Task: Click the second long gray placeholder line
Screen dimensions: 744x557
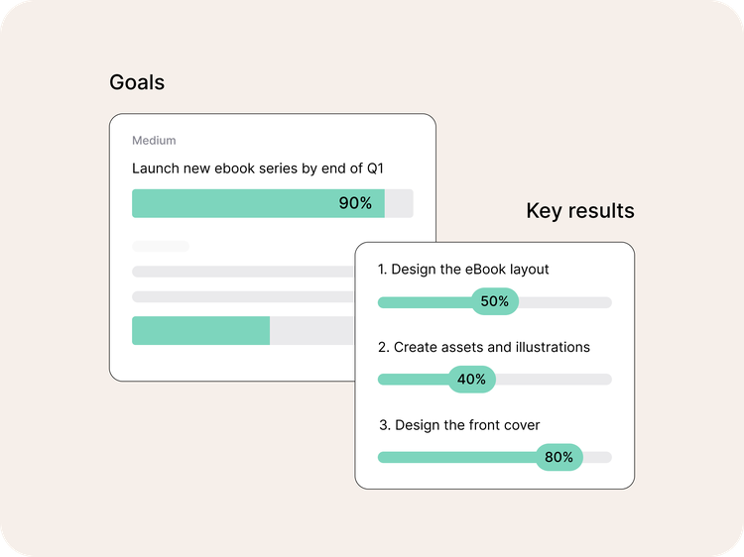Action: [243, 296]
